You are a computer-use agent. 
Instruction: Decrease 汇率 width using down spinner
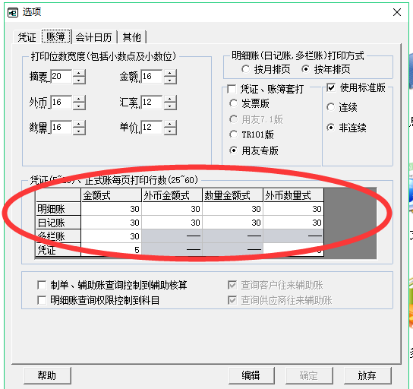pyautogui.click(x=170, y=106)
